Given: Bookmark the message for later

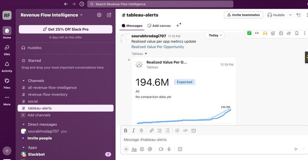Looking at the screenshot, I should pyautogui.click(x=297, y=33).
